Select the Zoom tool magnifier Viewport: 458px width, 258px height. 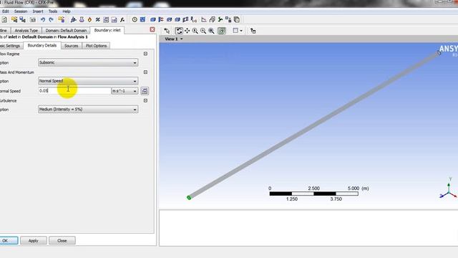point(195,31)
